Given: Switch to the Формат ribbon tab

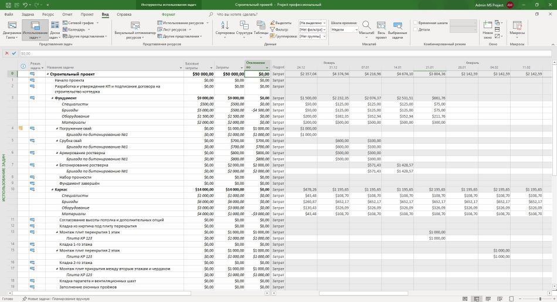Looking at the screenshot, I should pos(168,15).
